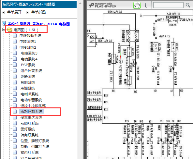The height and width of the screenshot is (159, 193).
Task: Click the FlashPaper search text field
Action: [168, 5]
